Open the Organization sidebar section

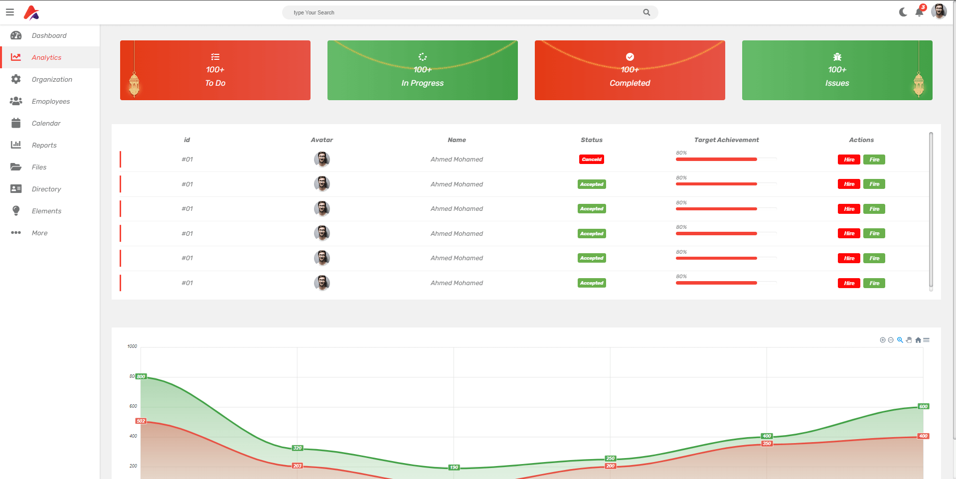click(51, 79)
